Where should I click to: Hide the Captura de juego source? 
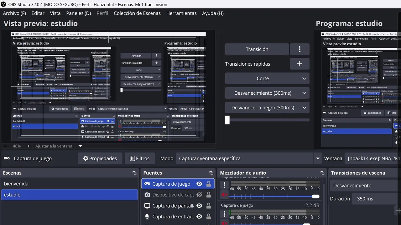point(199,184)
